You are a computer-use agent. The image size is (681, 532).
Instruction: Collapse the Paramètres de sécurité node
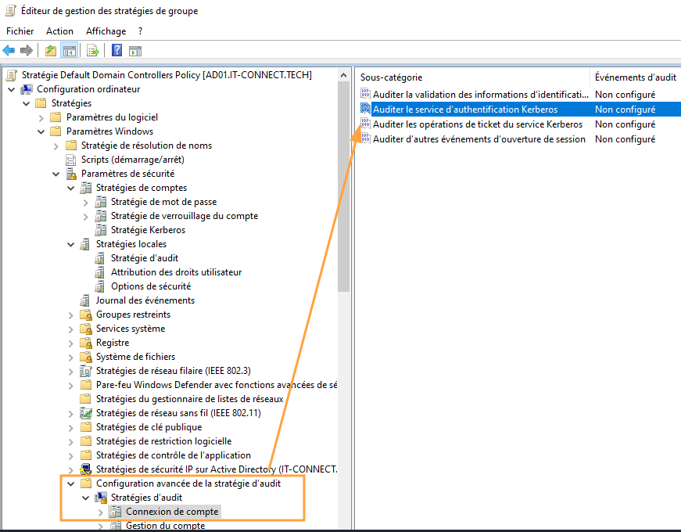click(56, 174)
